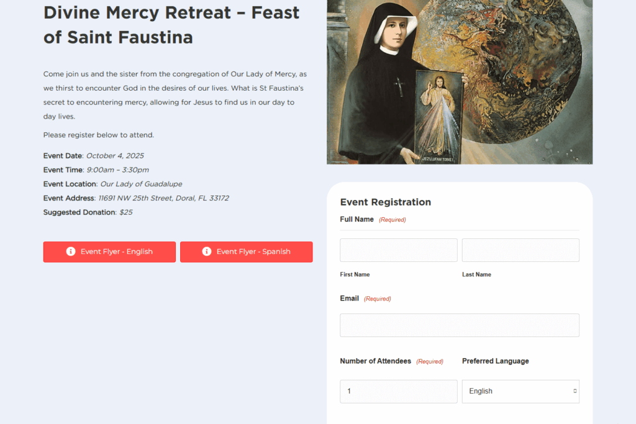This screenshot has height=424, width=636.
Task: Click the info icon on Event Flyer - Spanish
Action: (207, 251)
